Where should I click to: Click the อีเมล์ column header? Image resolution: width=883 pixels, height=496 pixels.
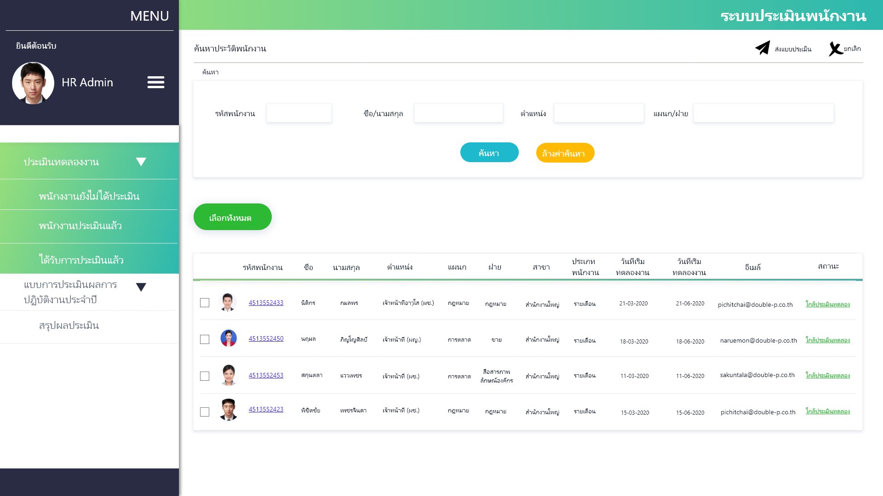click(753, 267)
